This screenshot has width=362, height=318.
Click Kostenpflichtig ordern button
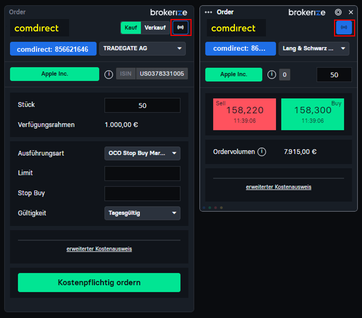pyautogui.click(x=99, y=283)
